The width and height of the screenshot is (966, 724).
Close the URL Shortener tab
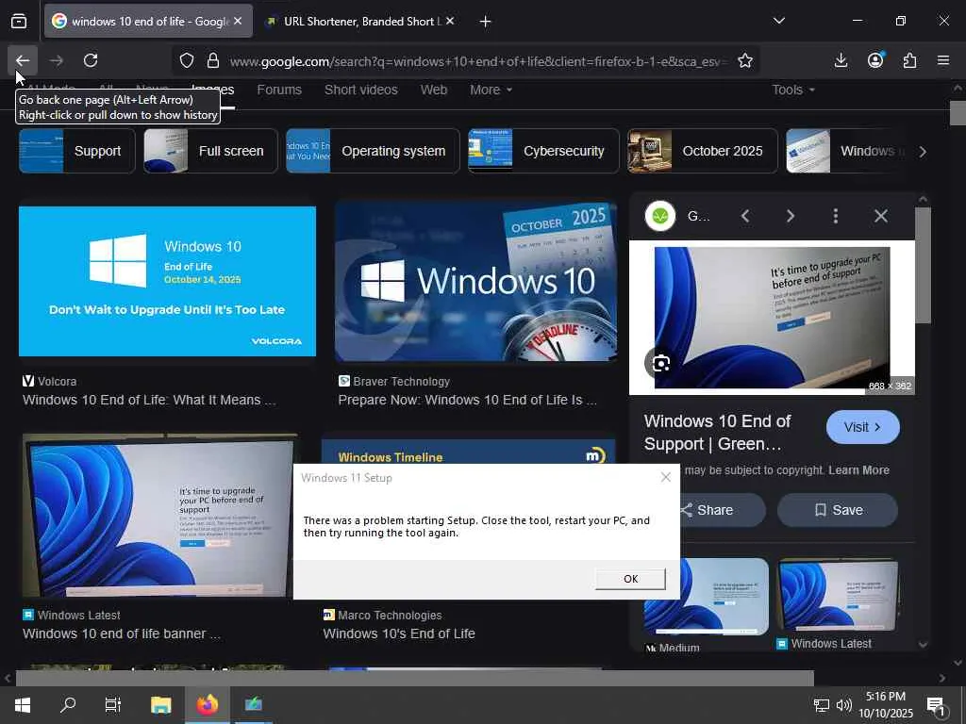(x=450, y=21)
